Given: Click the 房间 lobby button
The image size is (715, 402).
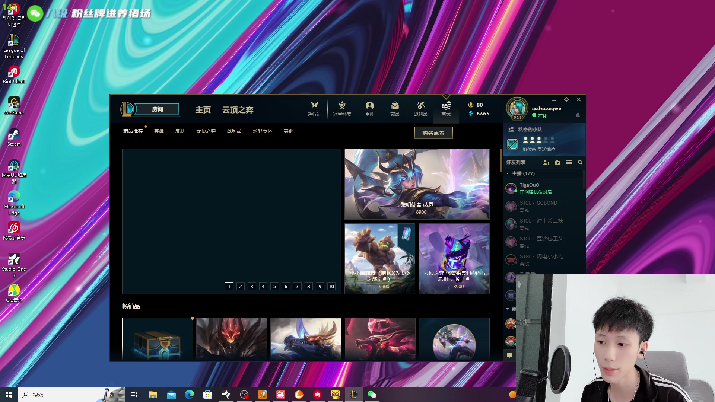Looking at the screenshot, I should point(157,109).
